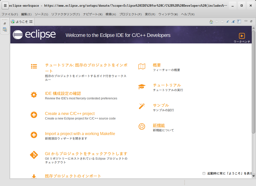Click the vertical scrollbar thumb
The image size is (256, 186).
pos(253,82)
